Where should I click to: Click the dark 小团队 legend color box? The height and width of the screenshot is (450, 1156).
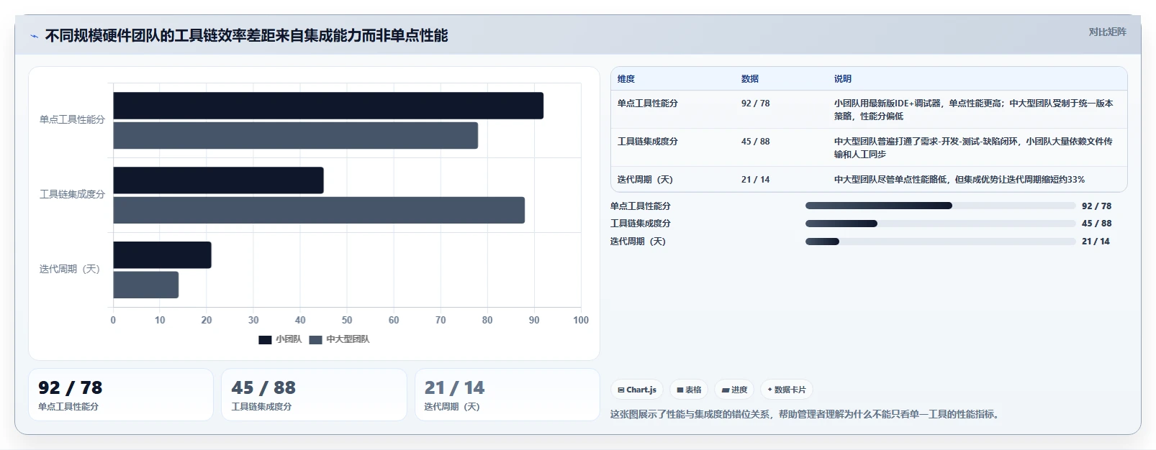point(265,339)
